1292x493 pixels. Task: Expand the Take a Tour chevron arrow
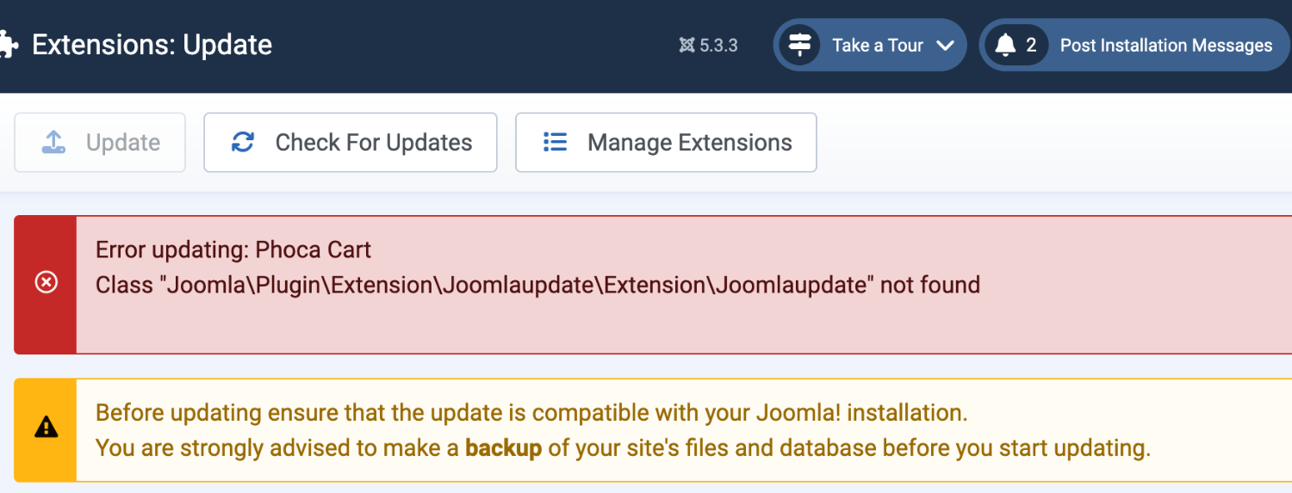click(945, 46)
